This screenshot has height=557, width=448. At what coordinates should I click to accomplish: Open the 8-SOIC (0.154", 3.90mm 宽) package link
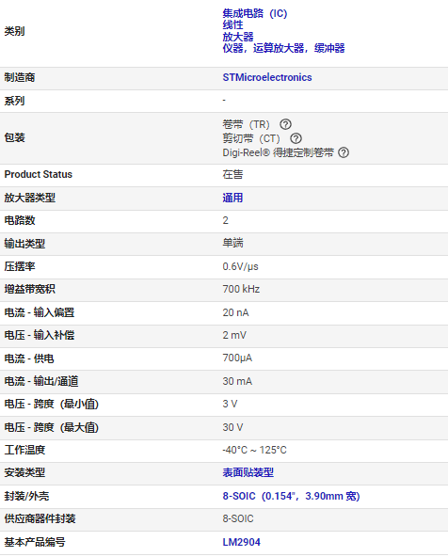pyautogui.click(x=291, y=496)
